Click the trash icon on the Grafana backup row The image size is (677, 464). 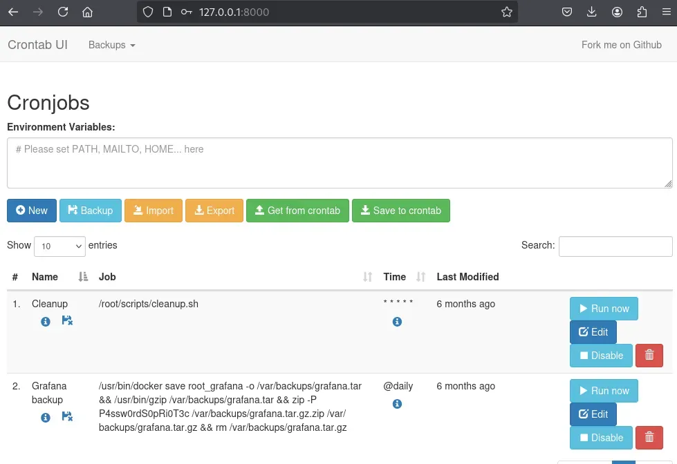(649, 437)
